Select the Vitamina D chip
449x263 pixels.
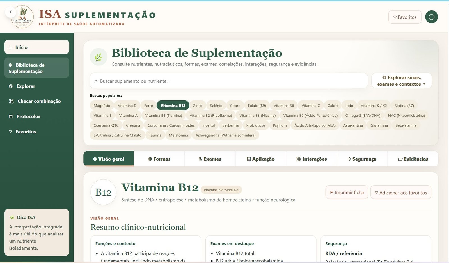tap(127, 106)
